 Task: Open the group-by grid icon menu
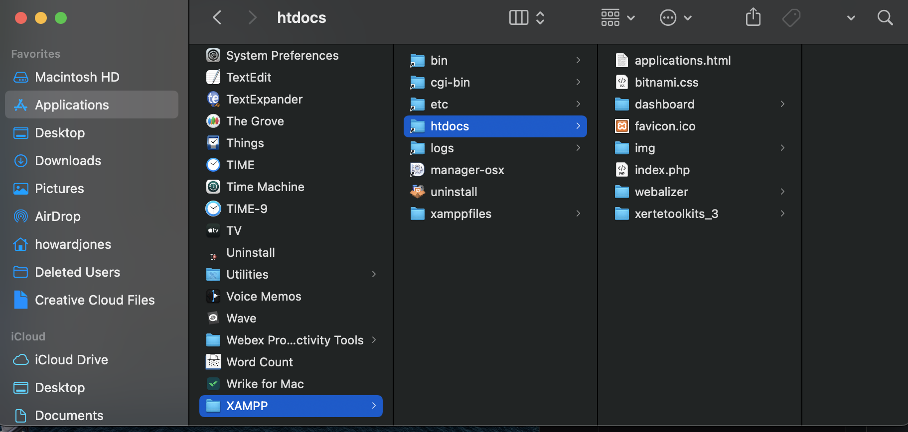pos(610,18)
